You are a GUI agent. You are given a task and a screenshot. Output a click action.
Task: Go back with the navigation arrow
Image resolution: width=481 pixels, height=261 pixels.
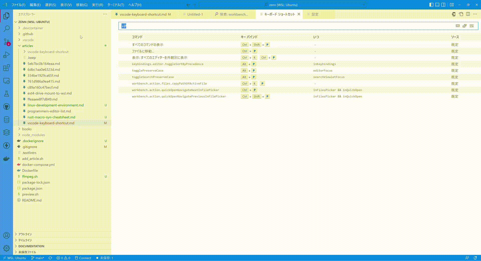coord(188,5)
